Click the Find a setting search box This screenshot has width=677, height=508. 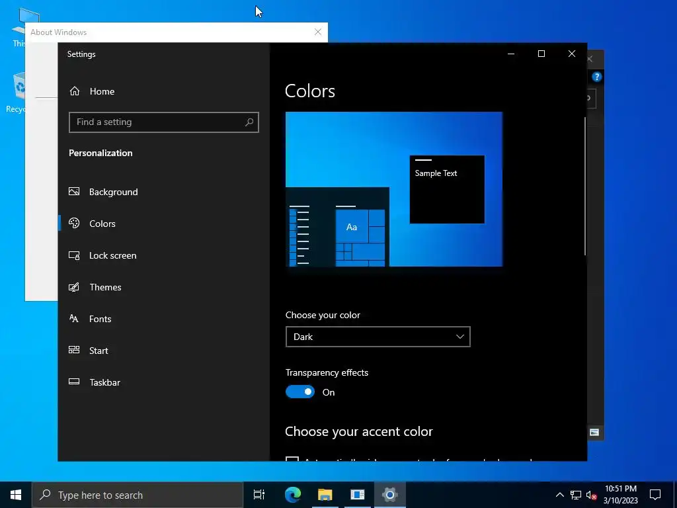[164, 122]
